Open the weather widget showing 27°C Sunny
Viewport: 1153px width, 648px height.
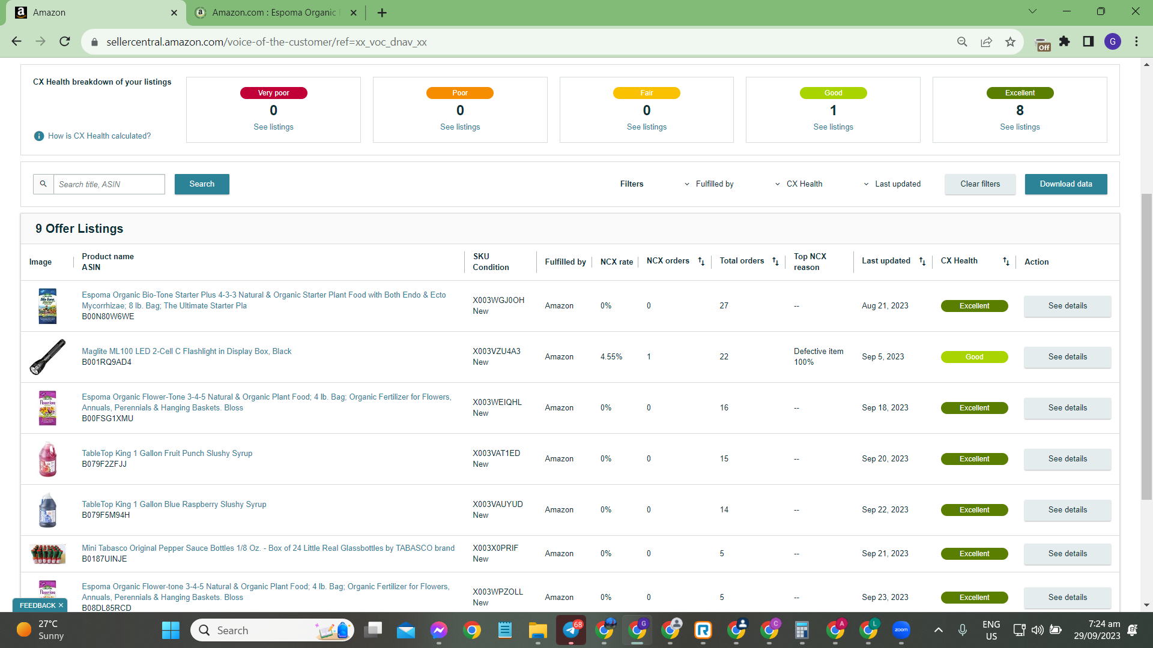point(40,630)
